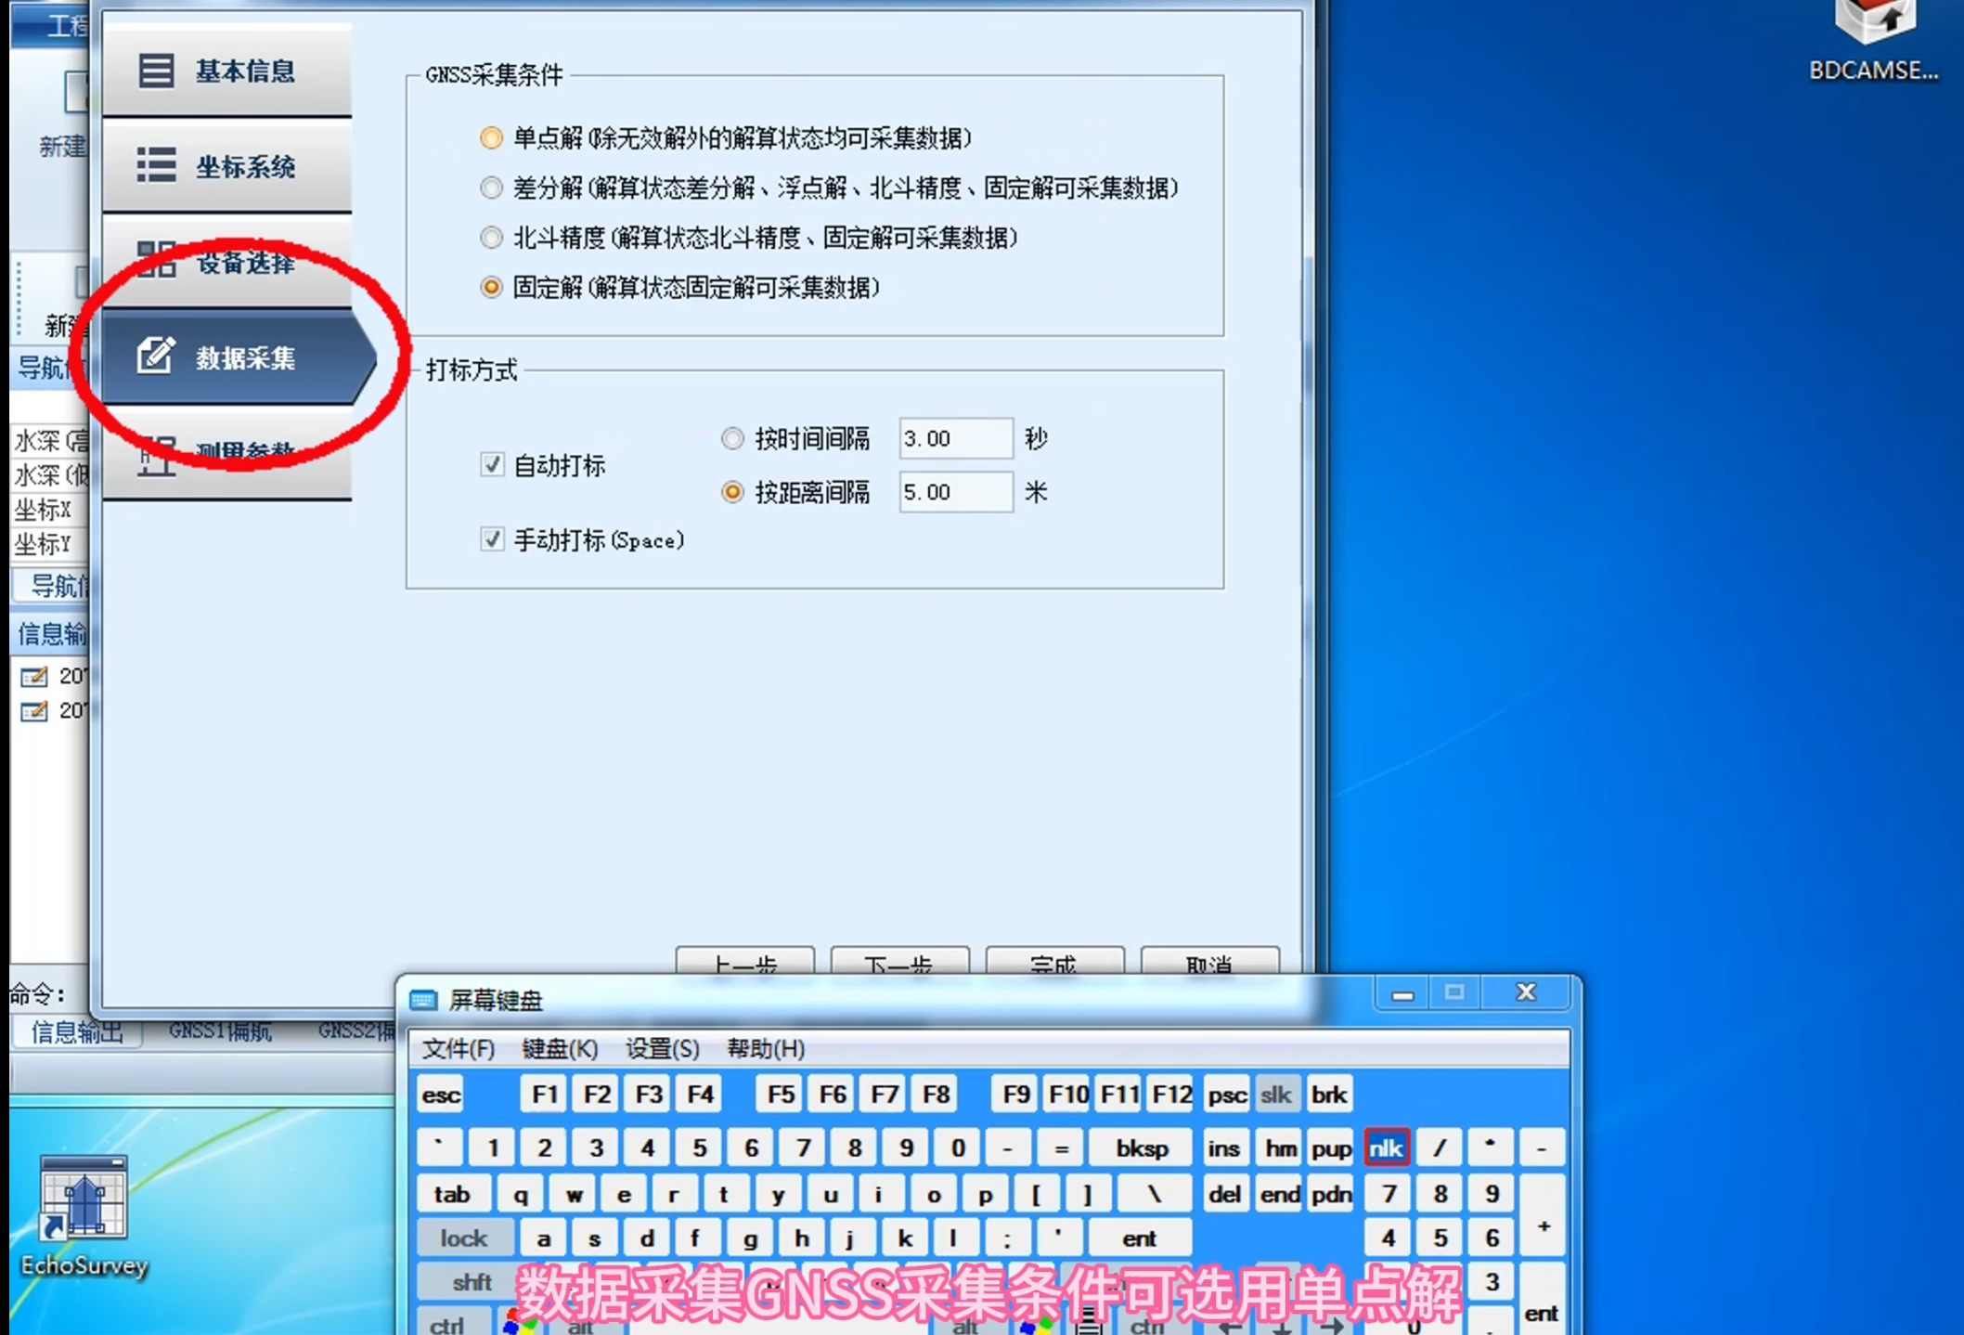The width and height of the screenshot is (1964, 1335).
Task: Open the 坐标系统 sidebar section
Action: 227,166
